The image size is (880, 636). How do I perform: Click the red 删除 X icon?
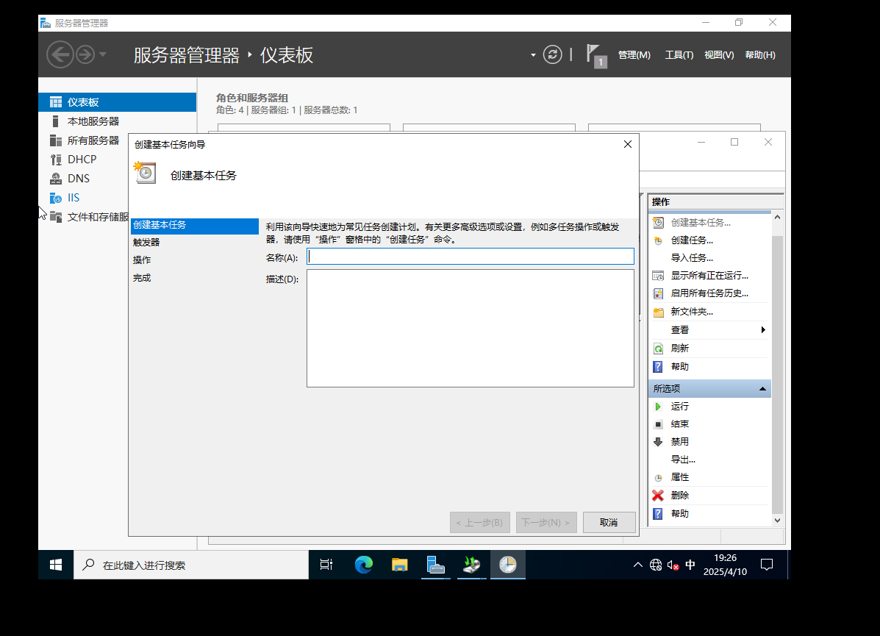[x=658, y=495]
